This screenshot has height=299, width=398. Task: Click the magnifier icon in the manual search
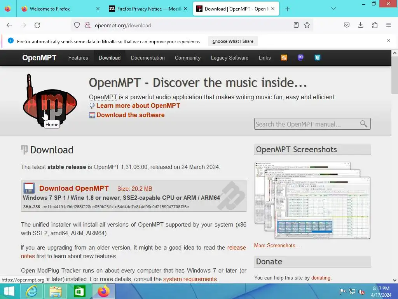pos(364,124)
